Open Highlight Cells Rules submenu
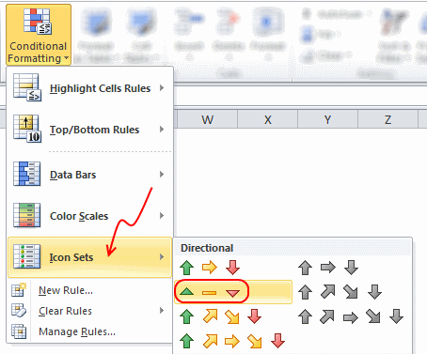This screenshot has width=427, height=354. point(90,88)
